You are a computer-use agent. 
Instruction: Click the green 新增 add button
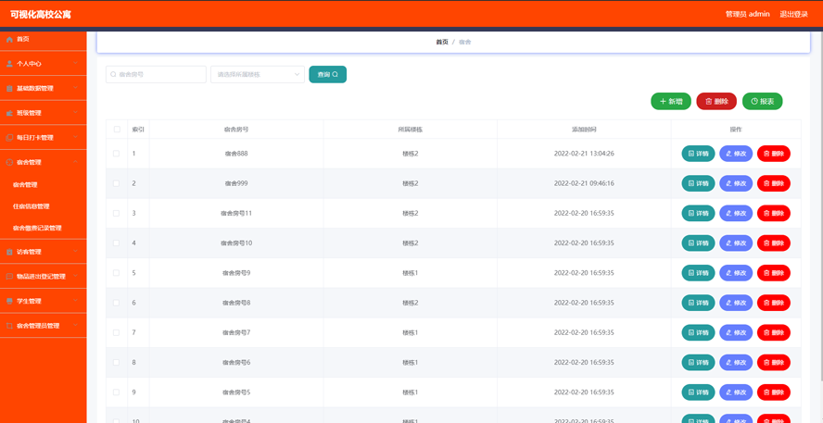[x=670, y=102]
